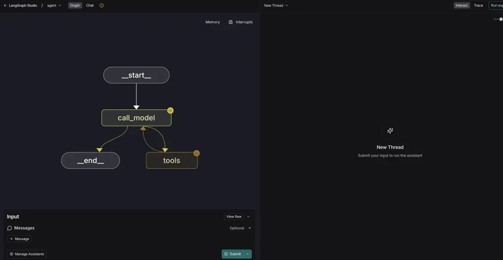The width and height of the screenshot is (503, 260).
Task: Click the slider handle at top right
Action: coord(501,19)
